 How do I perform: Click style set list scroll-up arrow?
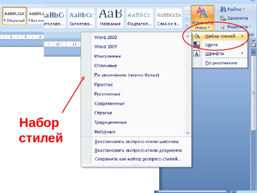tap(188, 36)
